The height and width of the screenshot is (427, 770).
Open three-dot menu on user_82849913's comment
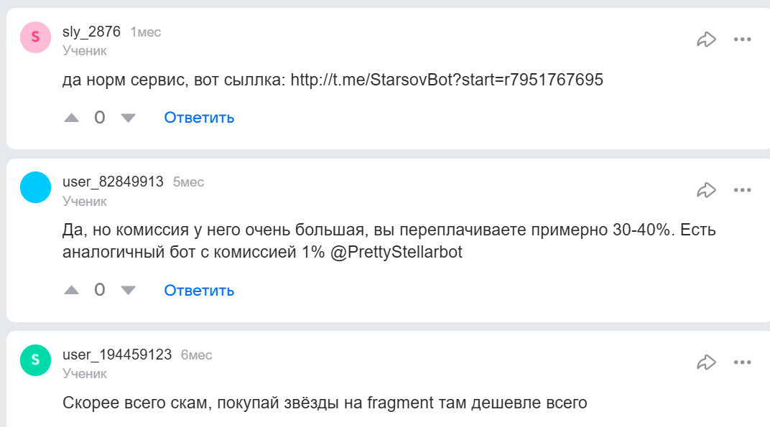742,190
